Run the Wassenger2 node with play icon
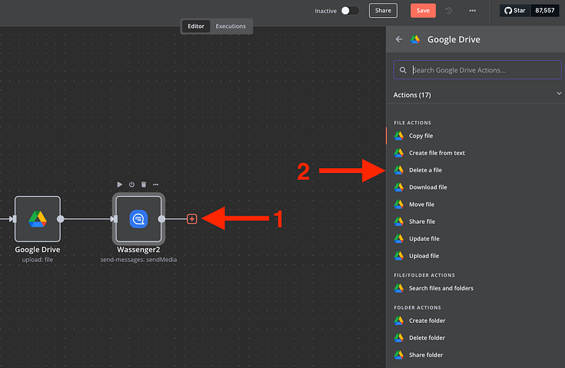Viewport: 565px width, 368px height. tap(119, 184)
